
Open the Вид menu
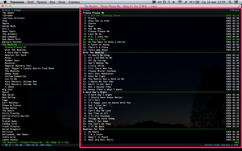point(52,2)
